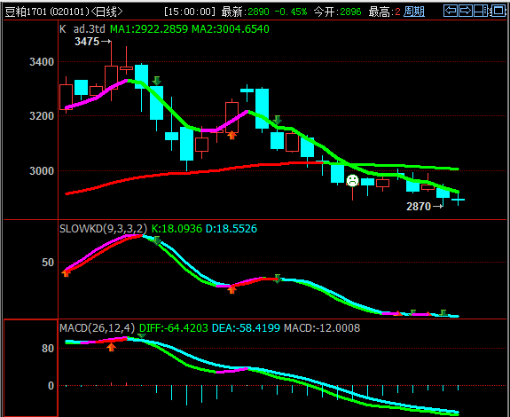Click the K ad.3td indicator label

pos(82,29)
